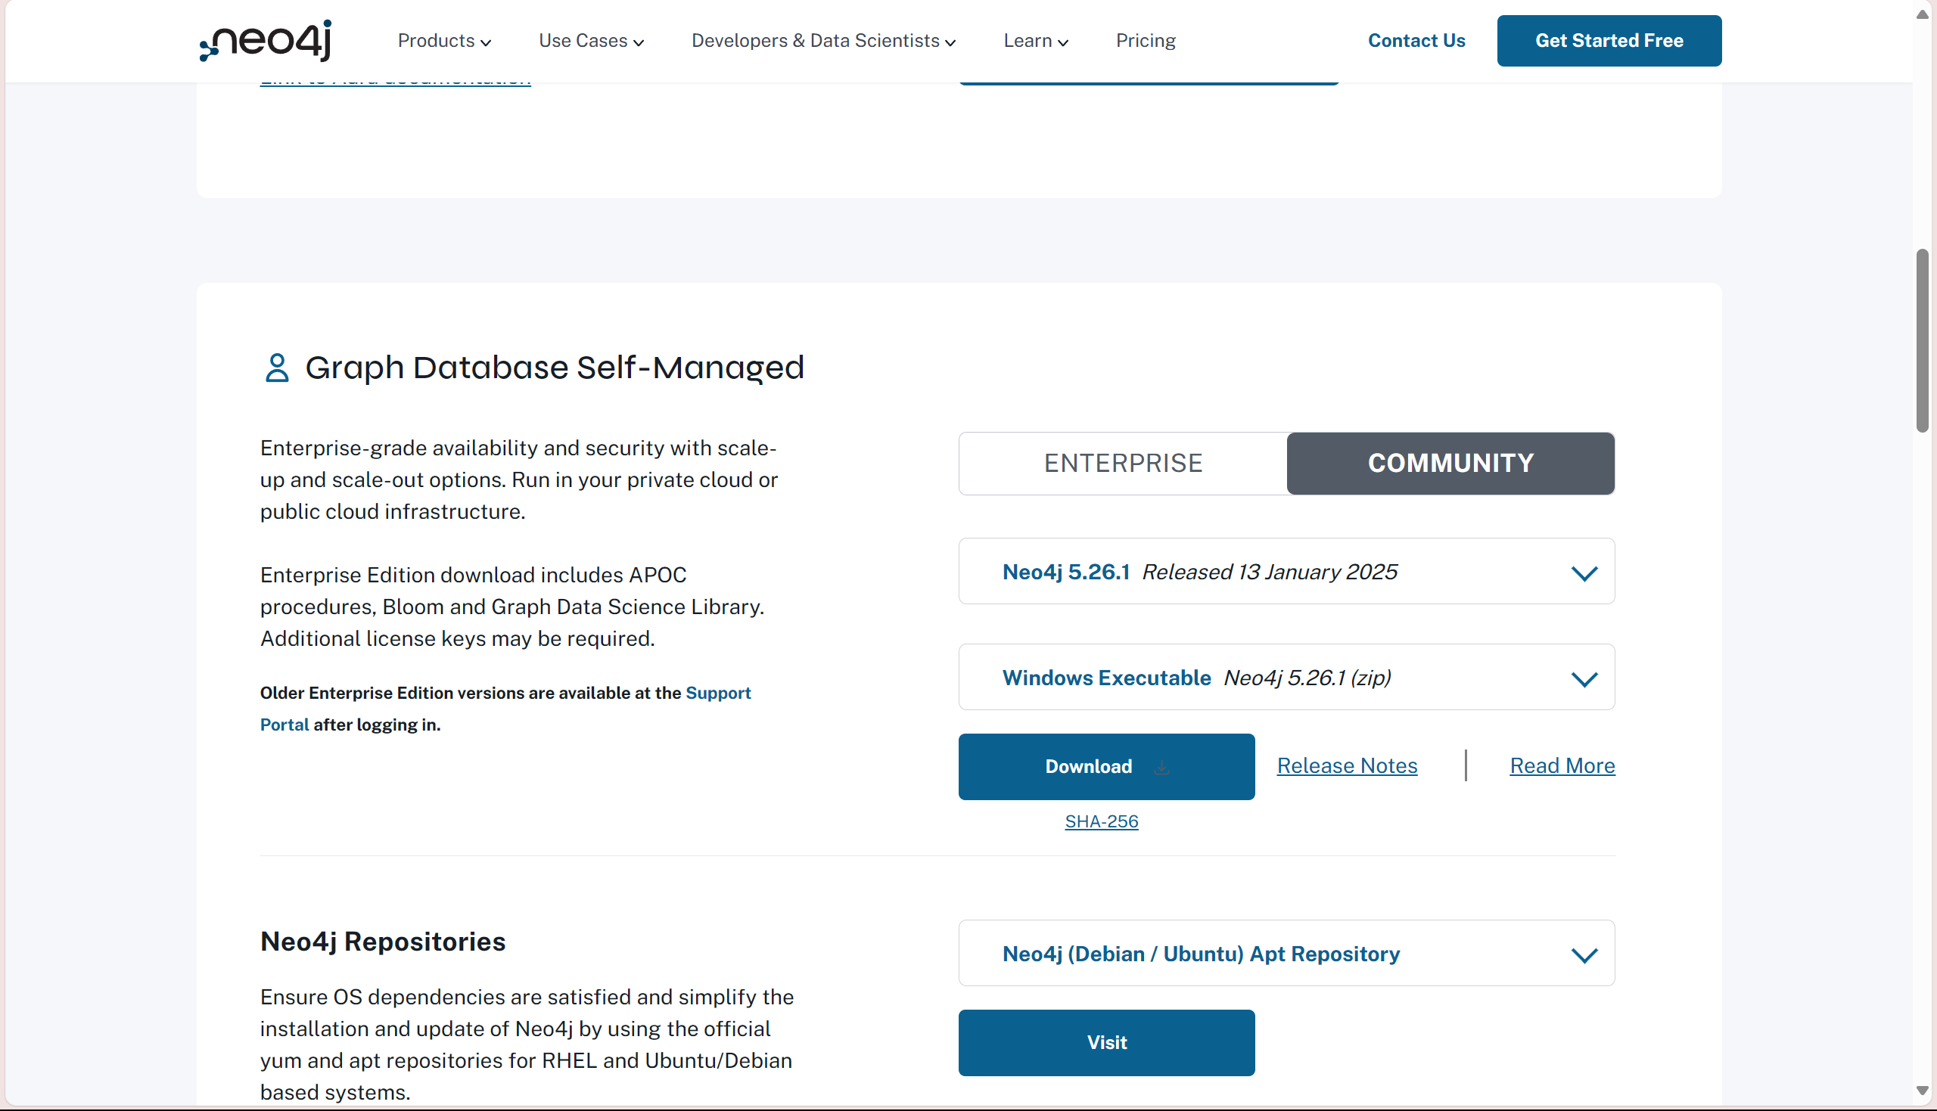Click the Neo4j logo in the header
1937x1111 pixels.
[x=266, y=40]
